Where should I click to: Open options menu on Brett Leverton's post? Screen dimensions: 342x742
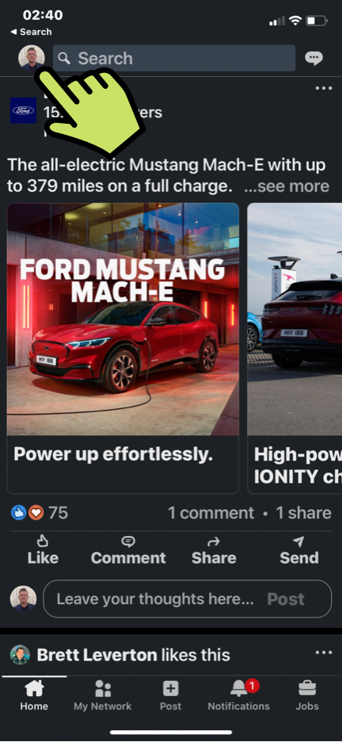click(324, 652)
